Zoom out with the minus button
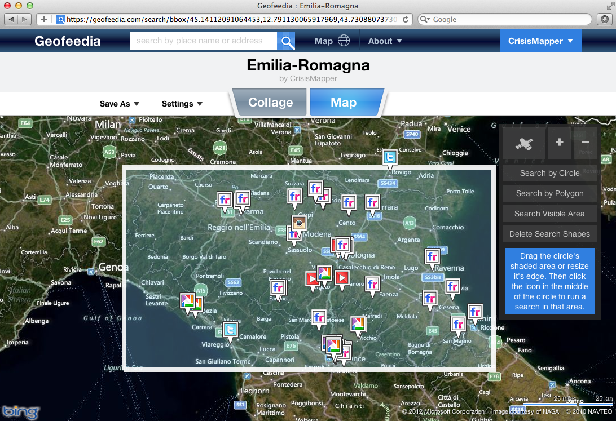The height and width of the screenshot is (421, 616). click(x=585, y=143)
